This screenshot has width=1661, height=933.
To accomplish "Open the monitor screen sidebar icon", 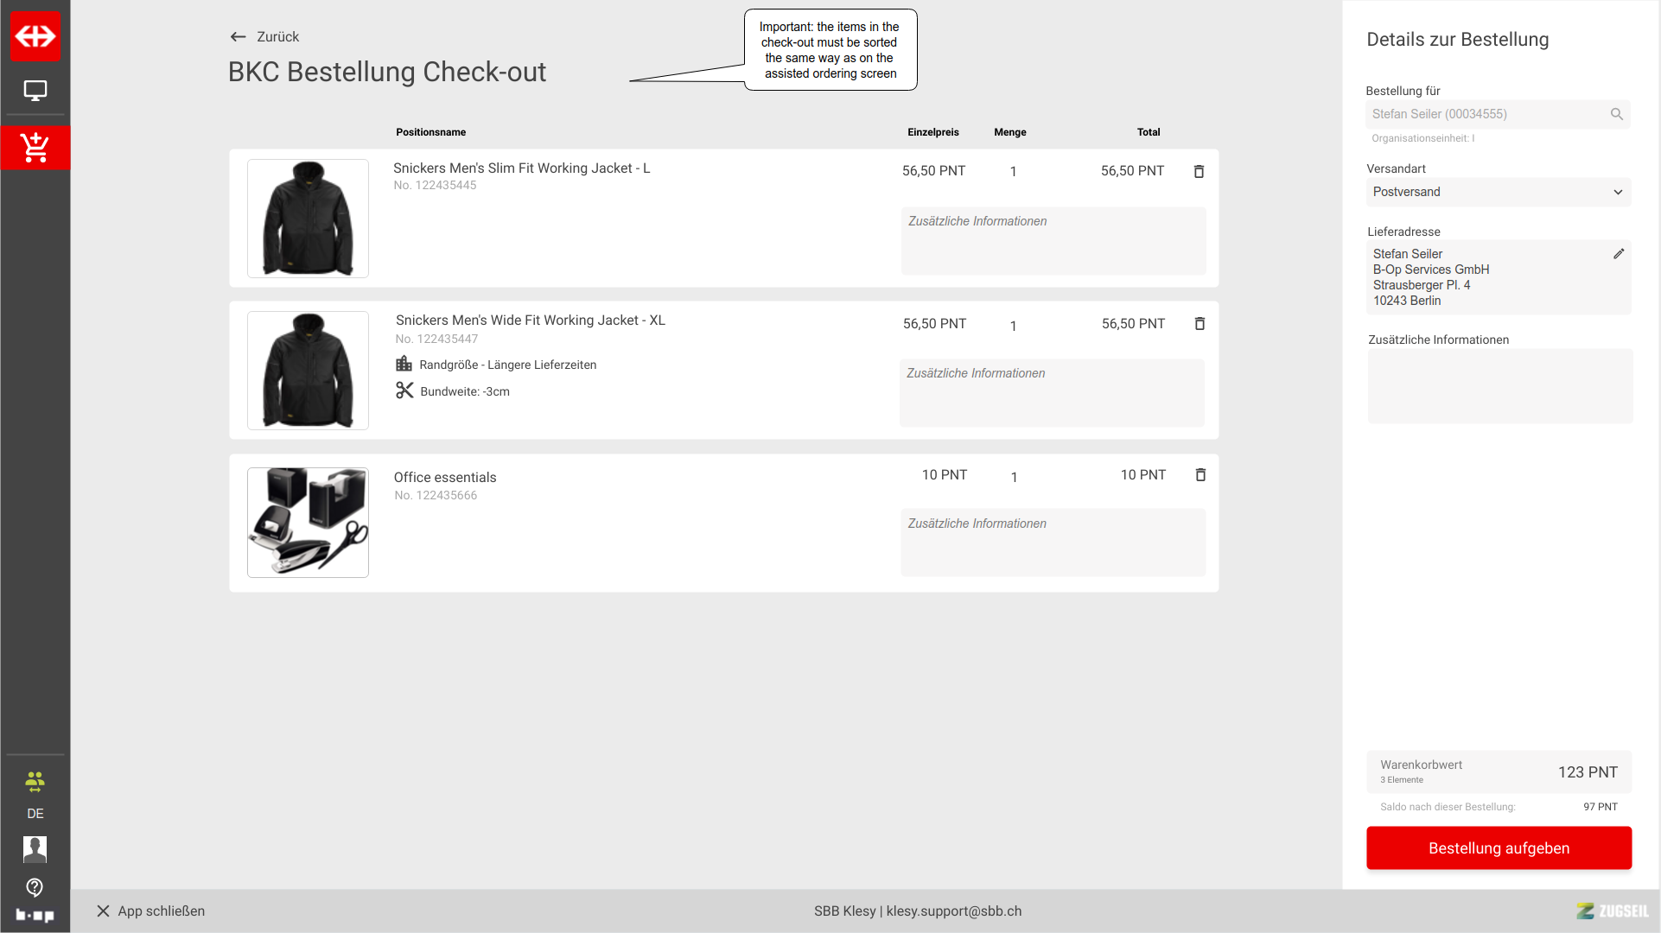I will pos(35,91).
